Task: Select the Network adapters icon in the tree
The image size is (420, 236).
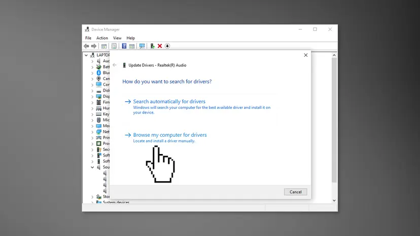Action: pos(98,132)
